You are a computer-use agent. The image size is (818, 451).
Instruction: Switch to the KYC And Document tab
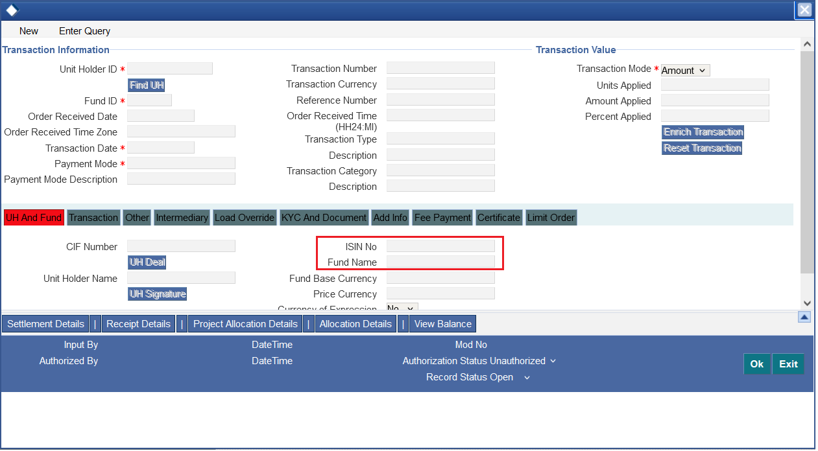[x=324, y=218]
